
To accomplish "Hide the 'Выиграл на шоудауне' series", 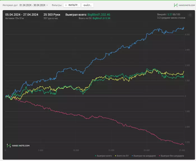I will 144,156.
